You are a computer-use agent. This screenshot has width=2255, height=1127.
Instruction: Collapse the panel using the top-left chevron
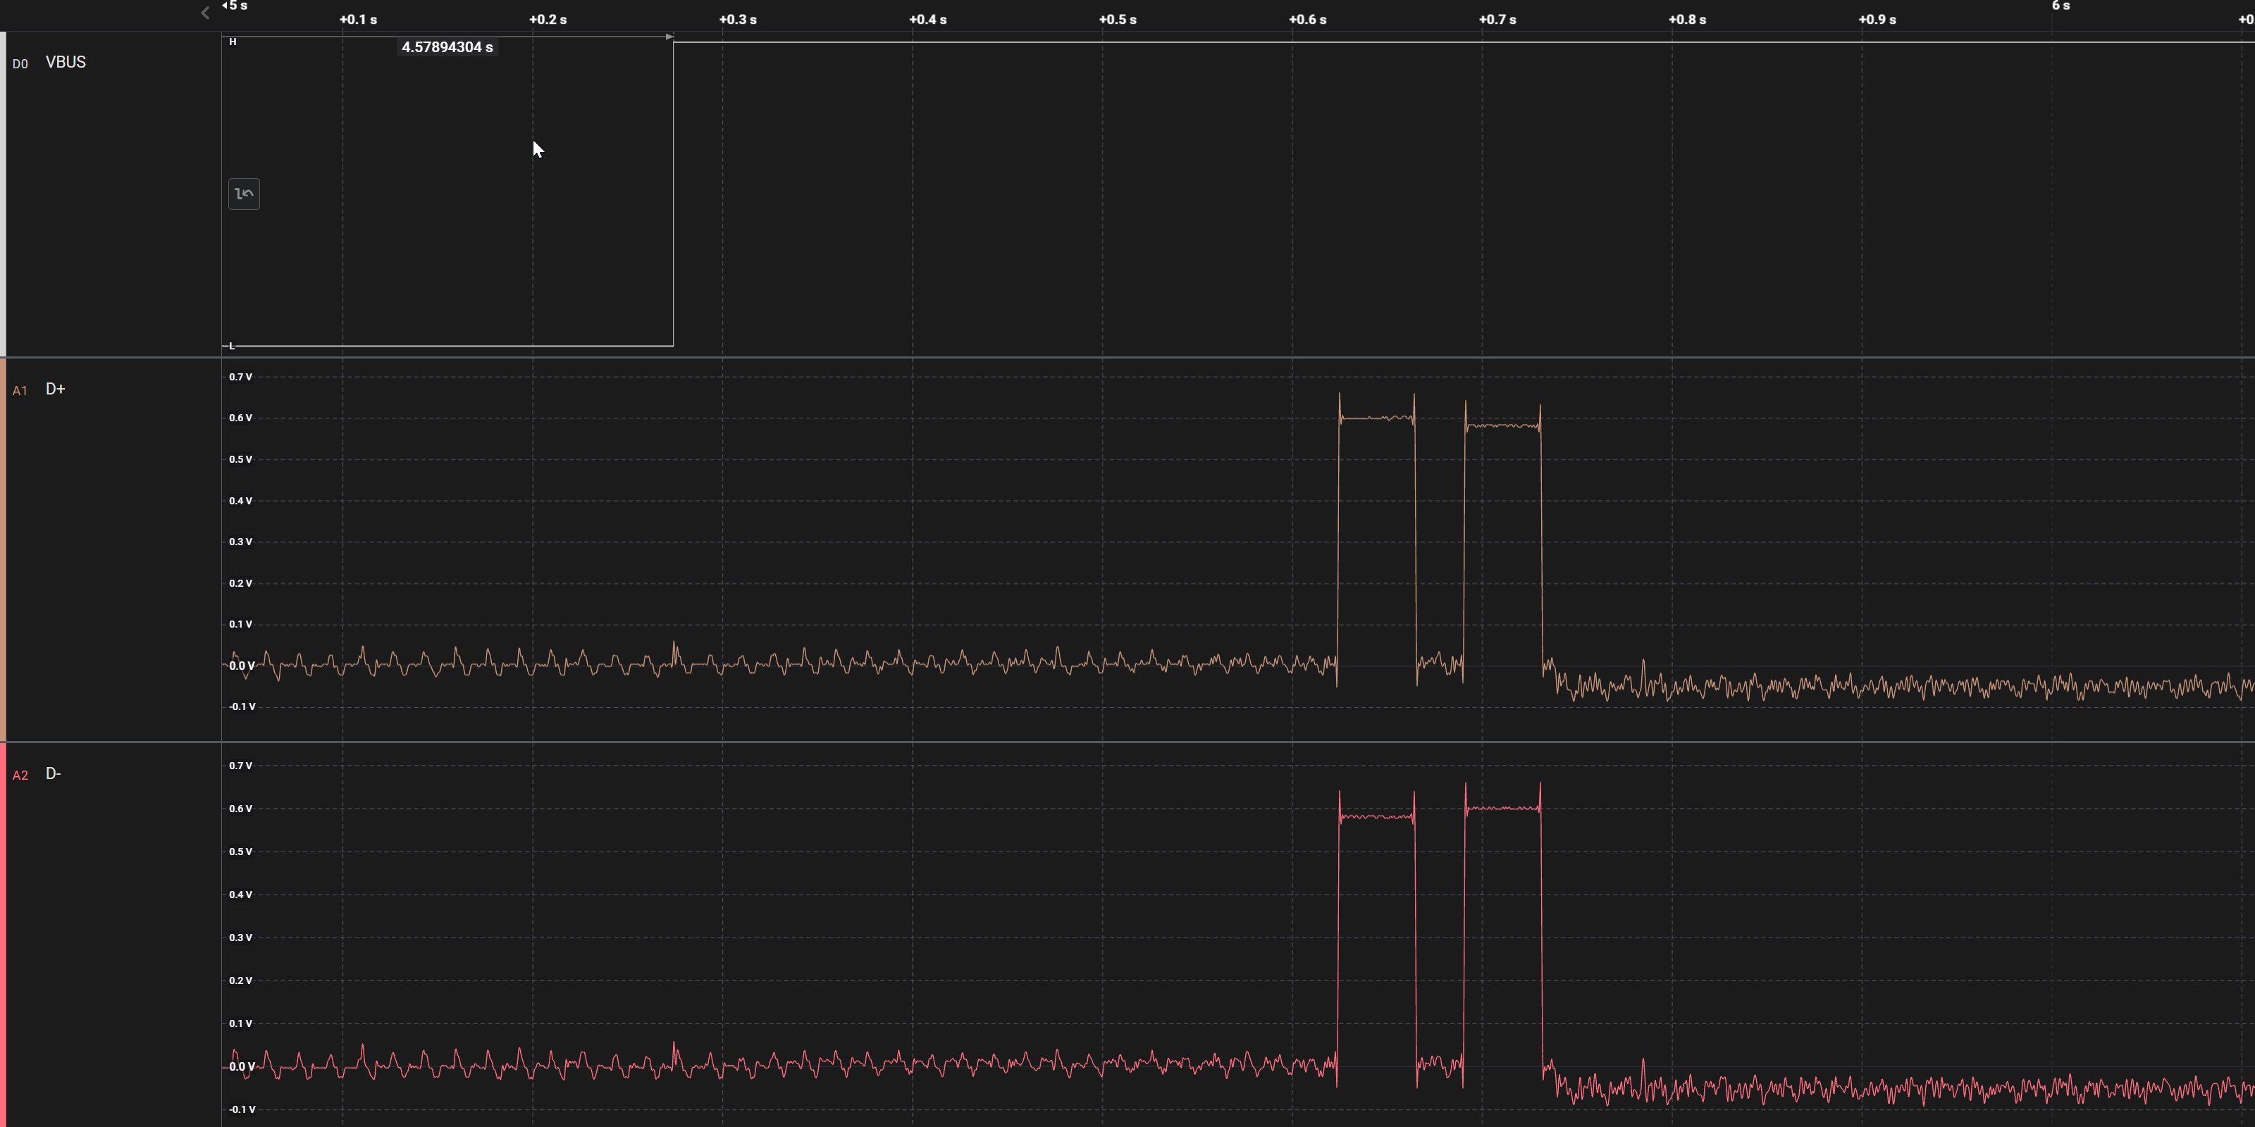pyautogui.click(x=204, y=12)
